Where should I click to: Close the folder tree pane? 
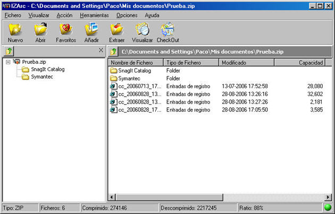pos(101,50)
